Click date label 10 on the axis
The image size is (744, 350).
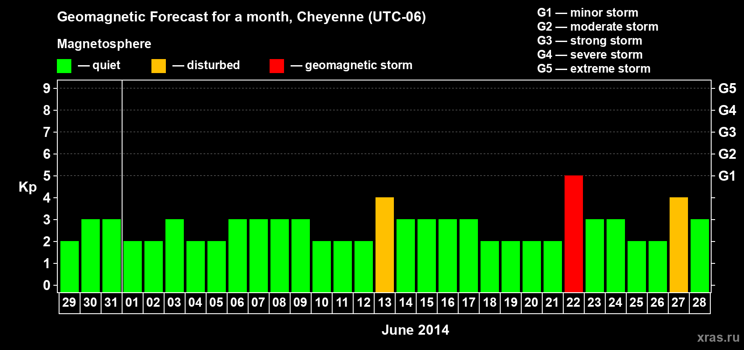(322, 303)
